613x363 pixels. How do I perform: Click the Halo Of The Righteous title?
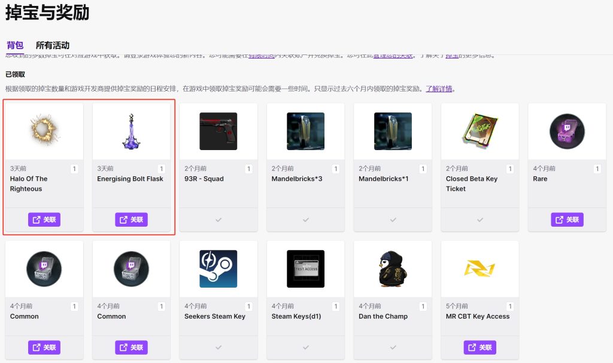coord(29,184)
